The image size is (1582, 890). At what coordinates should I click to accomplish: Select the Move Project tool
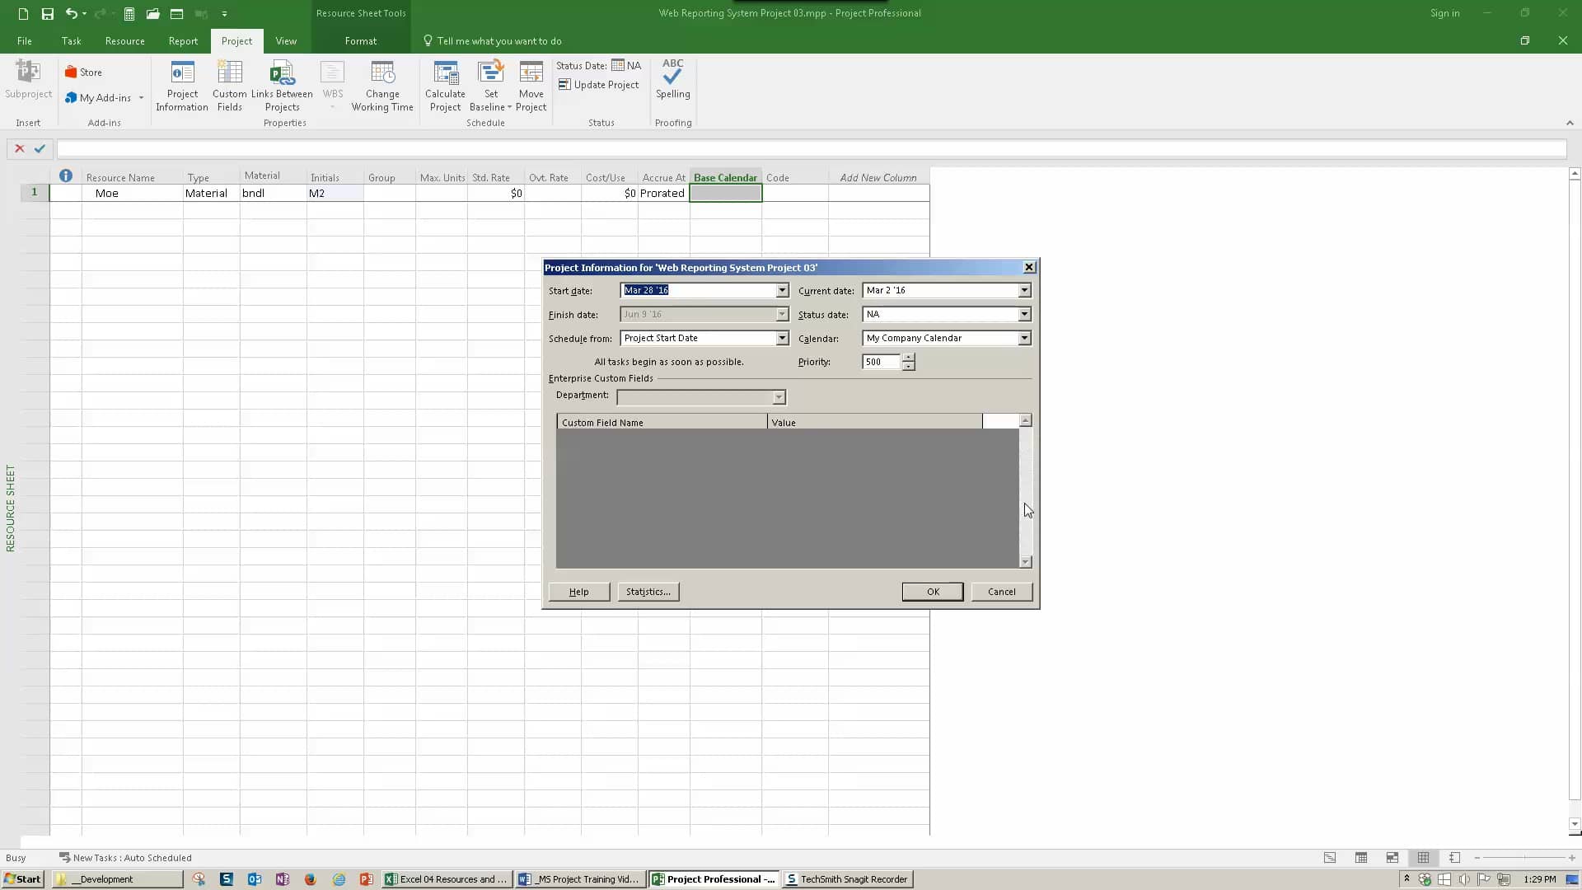[531, 86]
